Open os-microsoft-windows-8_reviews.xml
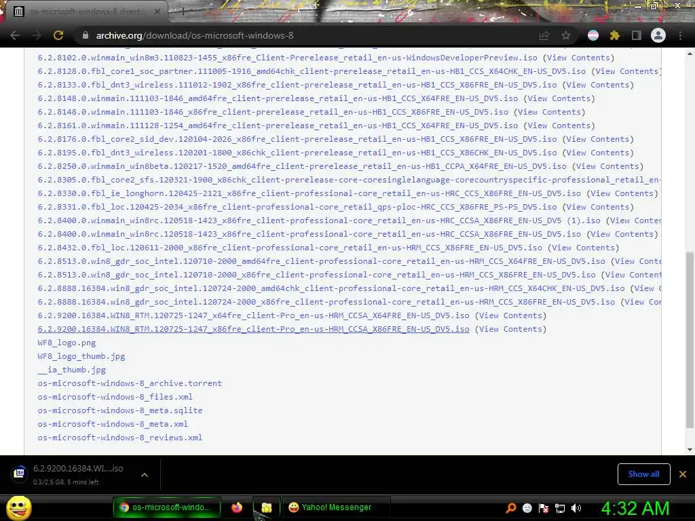The height and width of the screenshot is (521, 695). [119, 438]
